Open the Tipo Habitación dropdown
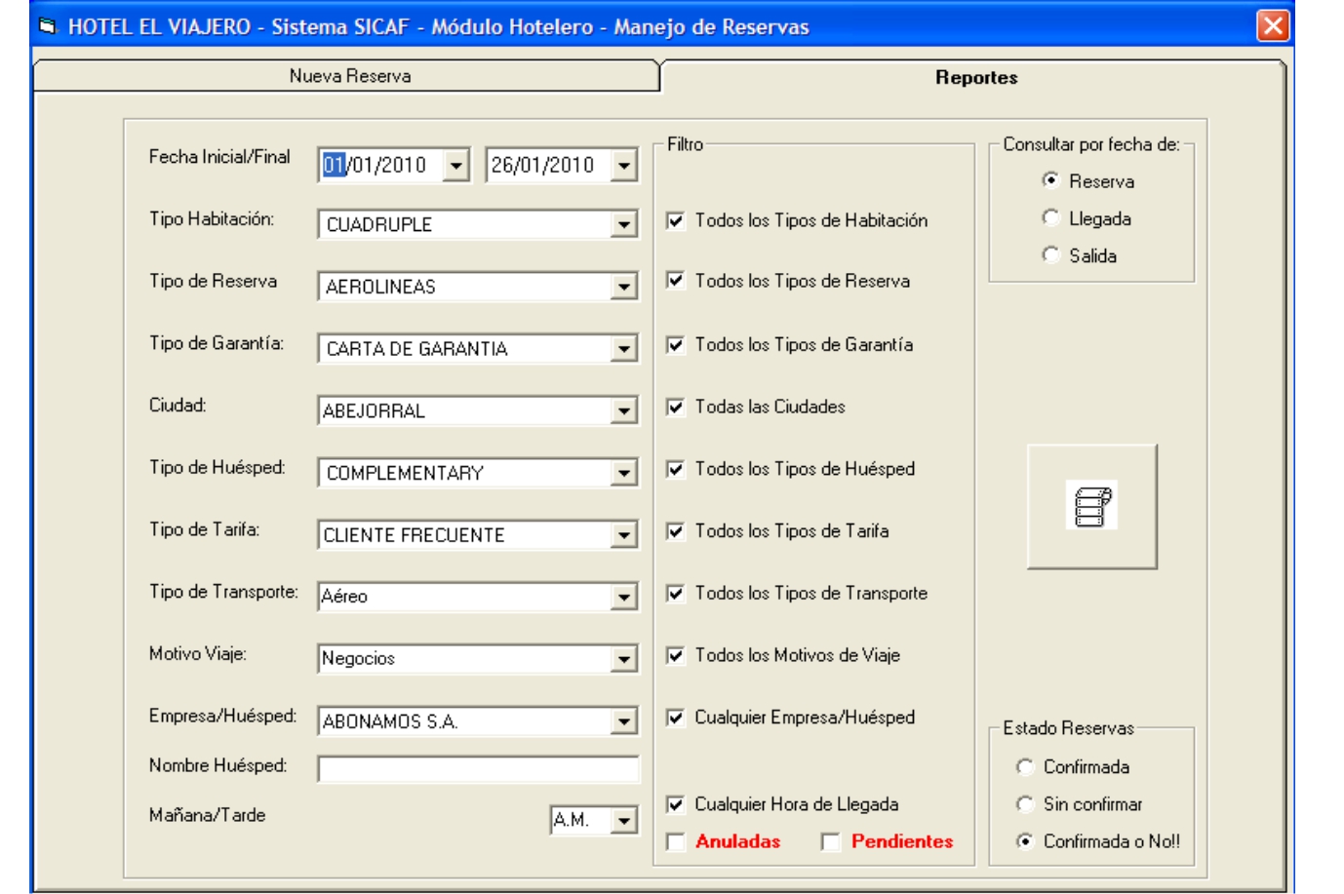The image size is (1344, 894). point(624,225)
